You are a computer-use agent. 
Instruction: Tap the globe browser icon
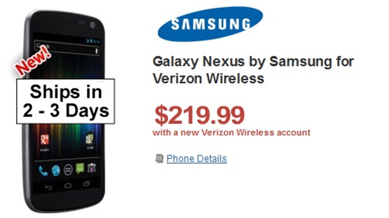55,170
